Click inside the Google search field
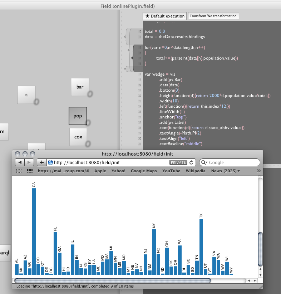 tap(232, 162)
